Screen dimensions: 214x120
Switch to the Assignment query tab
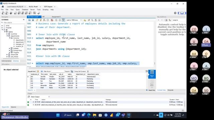pyautogui.click(x=56, y=17)
